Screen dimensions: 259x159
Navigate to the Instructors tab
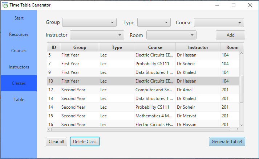coord(19,67)
